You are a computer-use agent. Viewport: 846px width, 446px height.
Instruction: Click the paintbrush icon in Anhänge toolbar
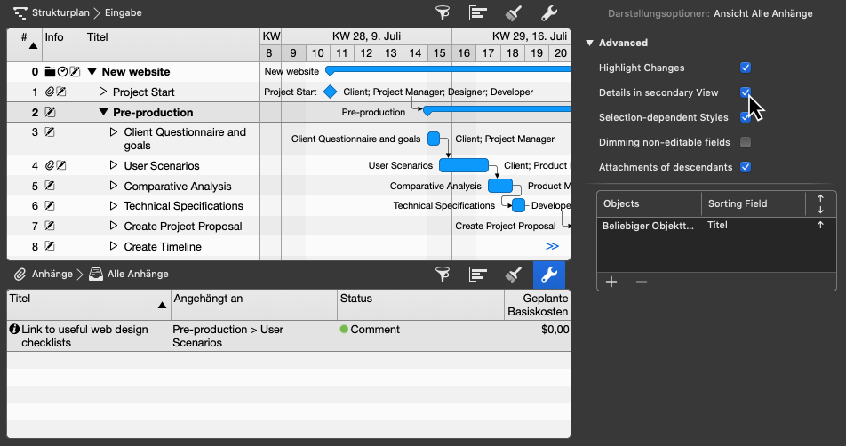click(x=514, y=275)
